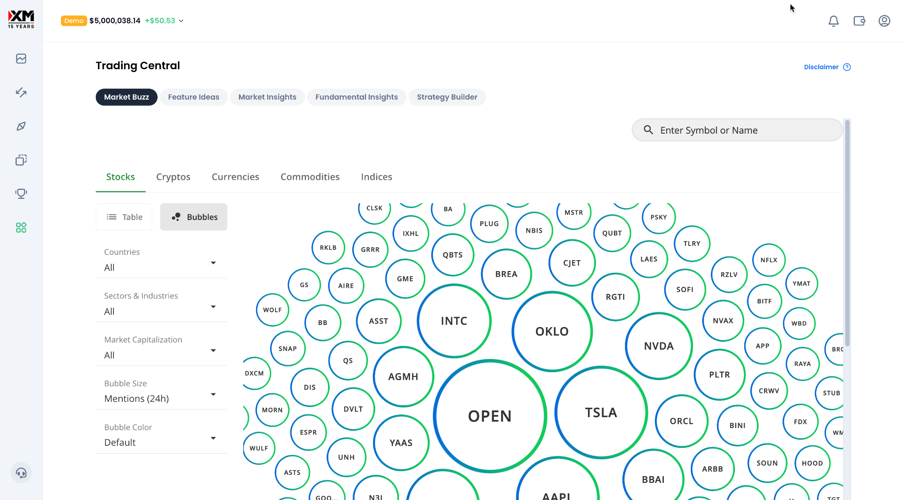Click the vertical scrollbar of bubble chart
904x500 pixels.
tap(847, 233)
